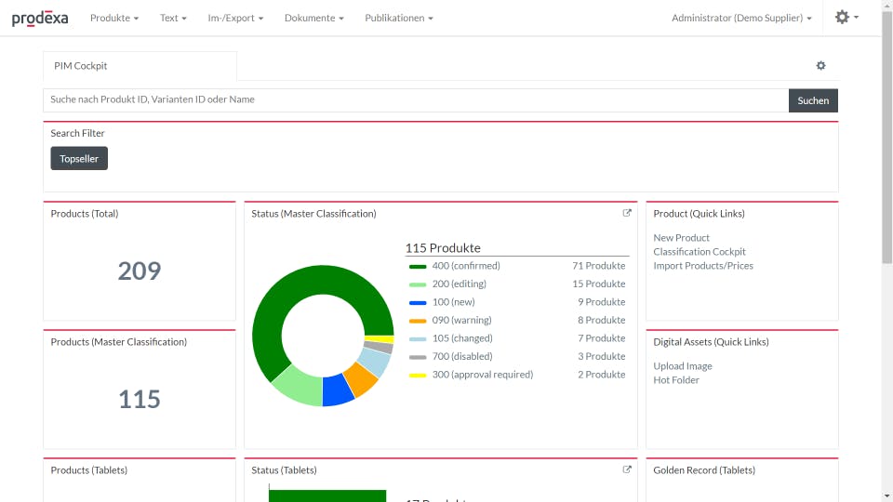Open the Administrator (Demo Supplier) dropdown
Screen dimensions: 893x502
click(x=741, y=18)
